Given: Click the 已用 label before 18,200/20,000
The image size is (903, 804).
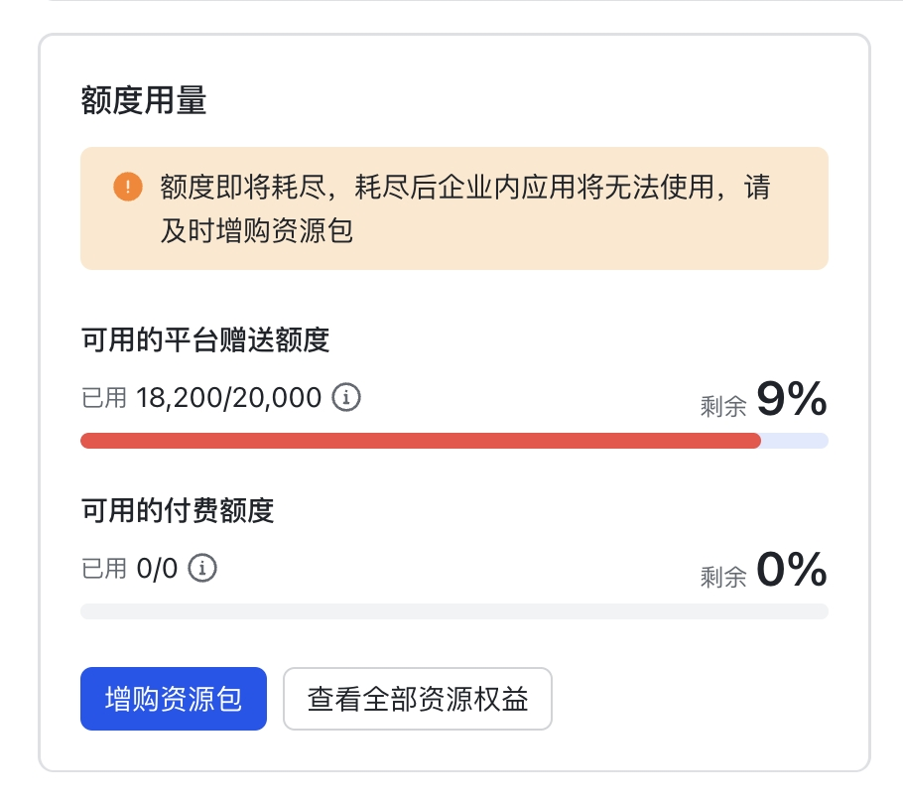Looking at the screenshot, I should (103, 398).
